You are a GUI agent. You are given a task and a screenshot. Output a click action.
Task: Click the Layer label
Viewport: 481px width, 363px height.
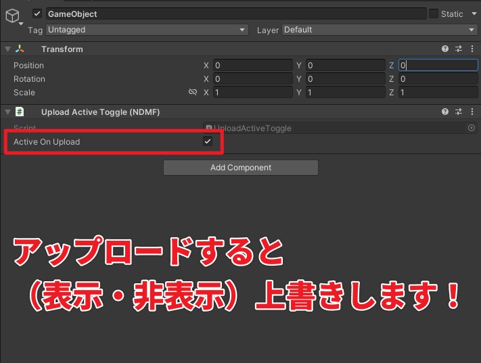pyautogui.click(x=267, y=30)
